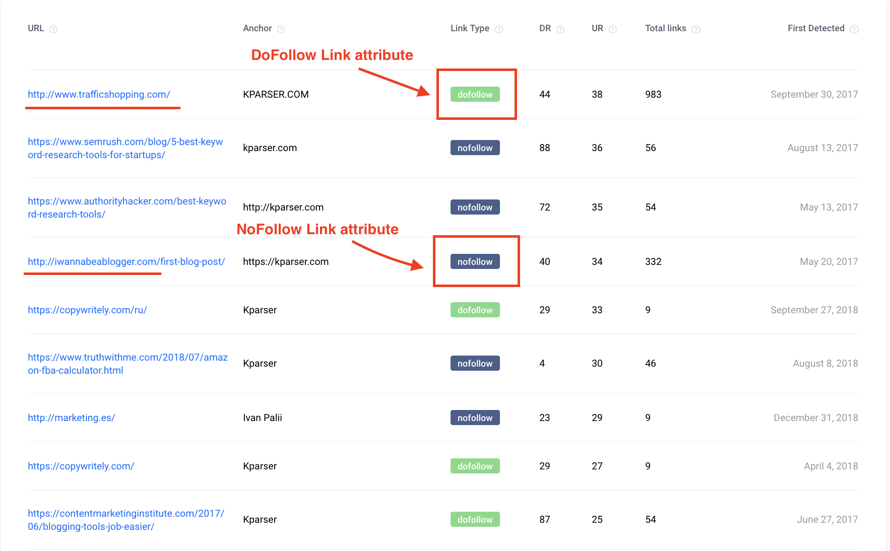This screenshot has height=551, width=890.
Task: Click the DR value 87
Action: point(544,519)
